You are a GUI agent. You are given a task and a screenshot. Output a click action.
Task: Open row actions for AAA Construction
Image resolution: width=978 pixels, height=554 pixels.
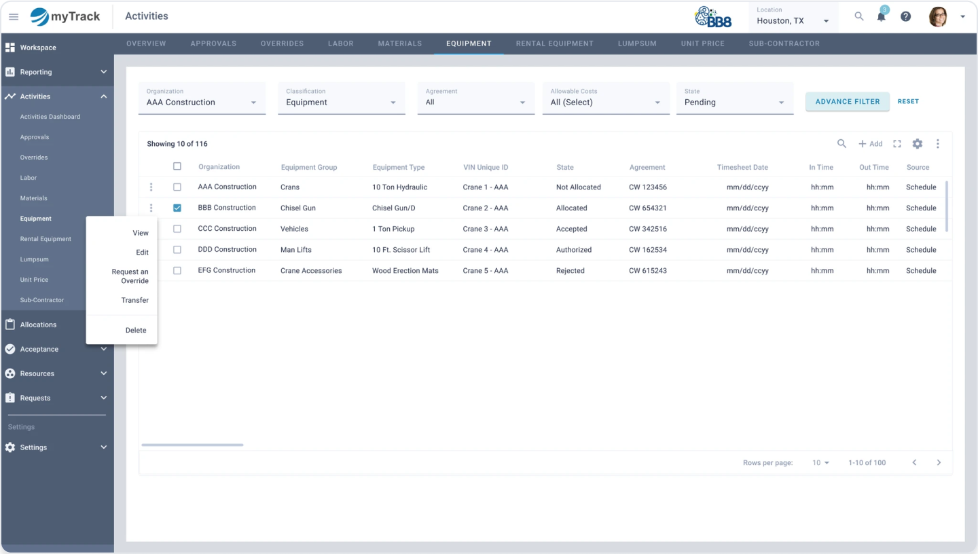point(151,187)
